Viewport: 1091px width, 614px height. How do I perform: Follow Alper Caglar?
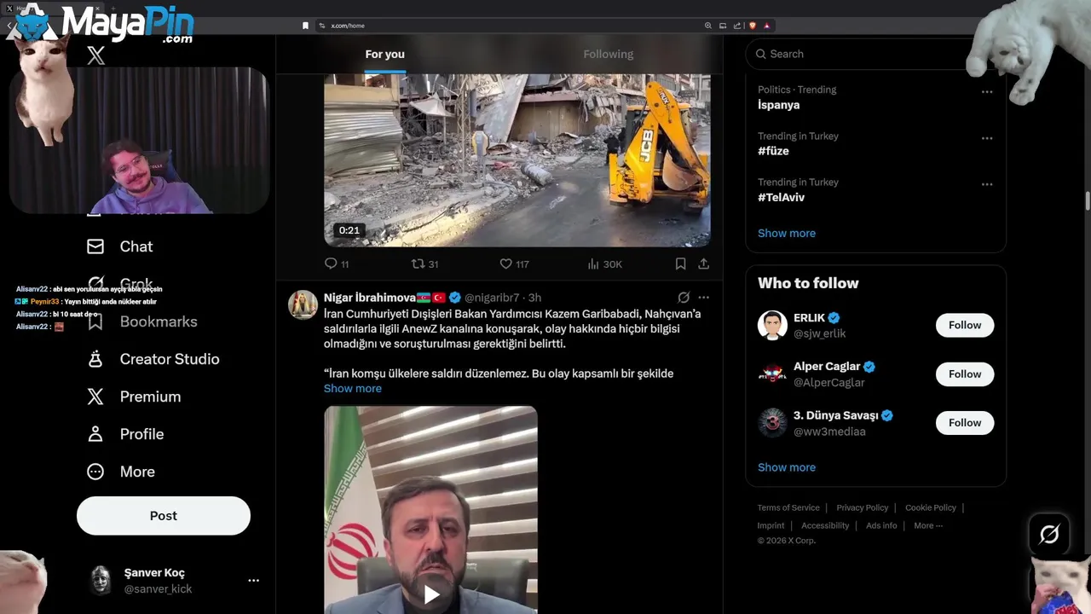point(965,374)
